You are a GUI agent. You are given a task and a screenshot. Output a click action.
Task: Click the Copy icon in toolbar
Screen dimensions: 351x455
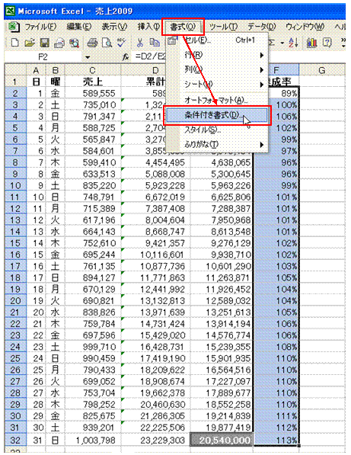155,43
